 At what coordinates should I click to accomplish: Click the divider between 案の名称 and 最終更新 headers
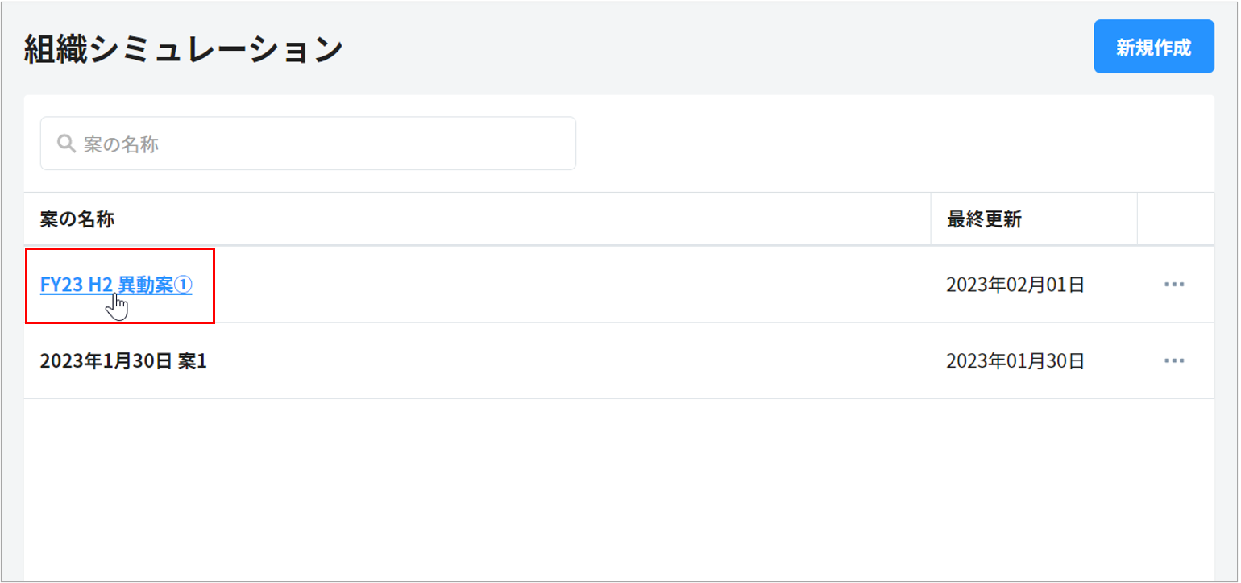[931, 219]
